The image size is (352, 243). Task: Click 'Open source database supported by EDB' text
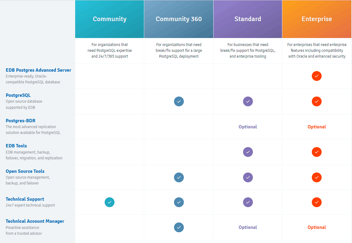pyautogui.click(x=24, y=104)
